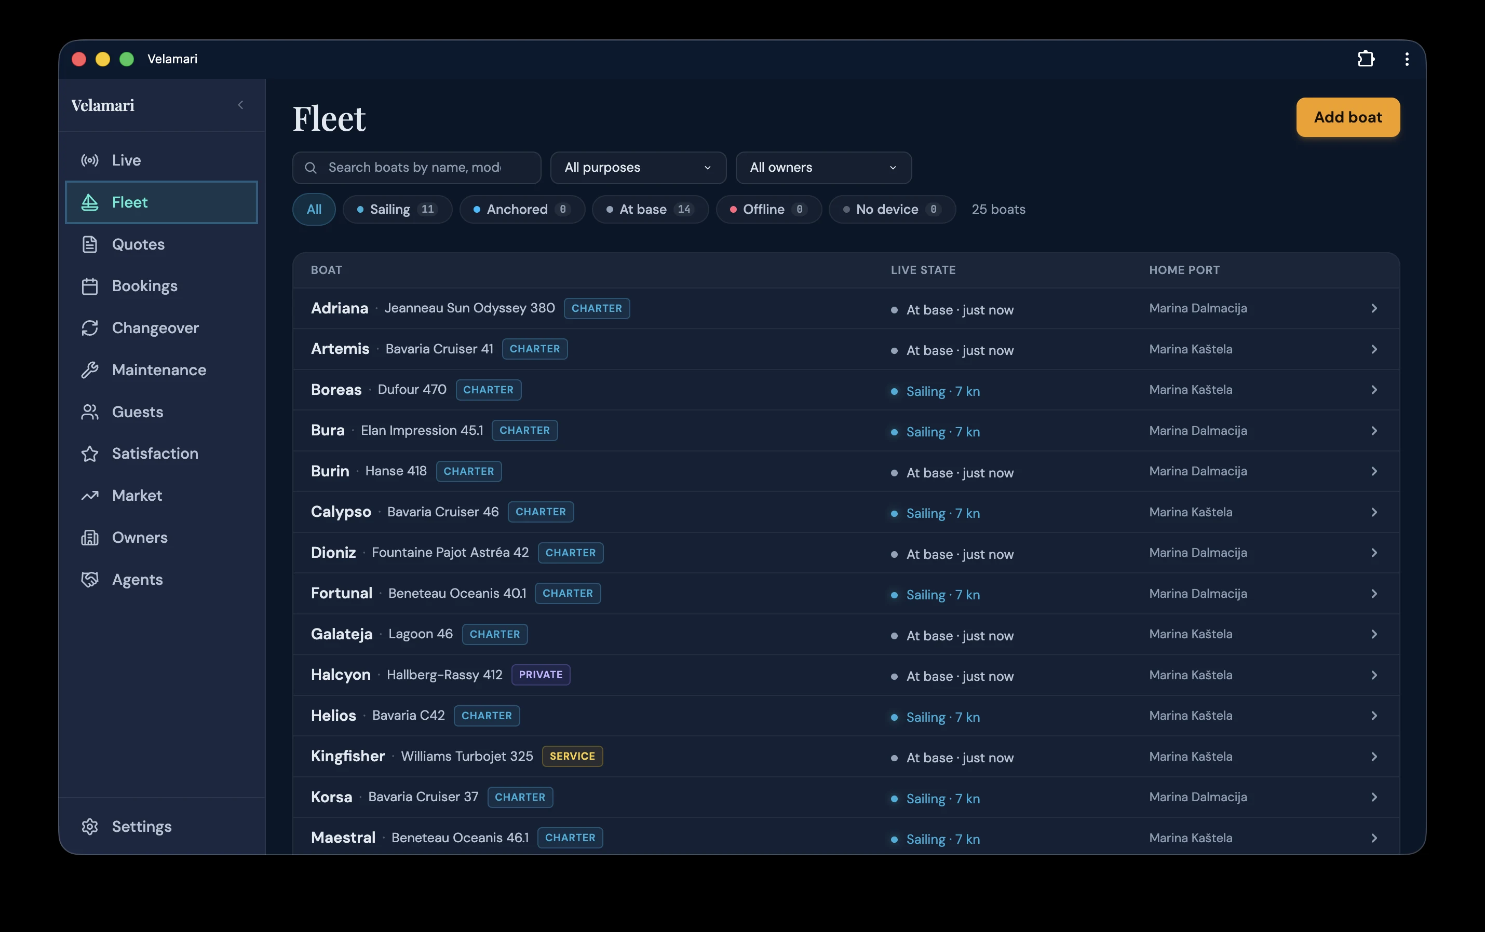Open Maestral row chevron

point(1374,838)
